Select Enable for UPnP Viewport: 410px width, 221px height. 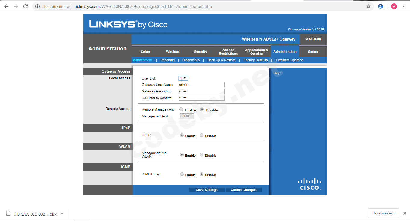182,135
